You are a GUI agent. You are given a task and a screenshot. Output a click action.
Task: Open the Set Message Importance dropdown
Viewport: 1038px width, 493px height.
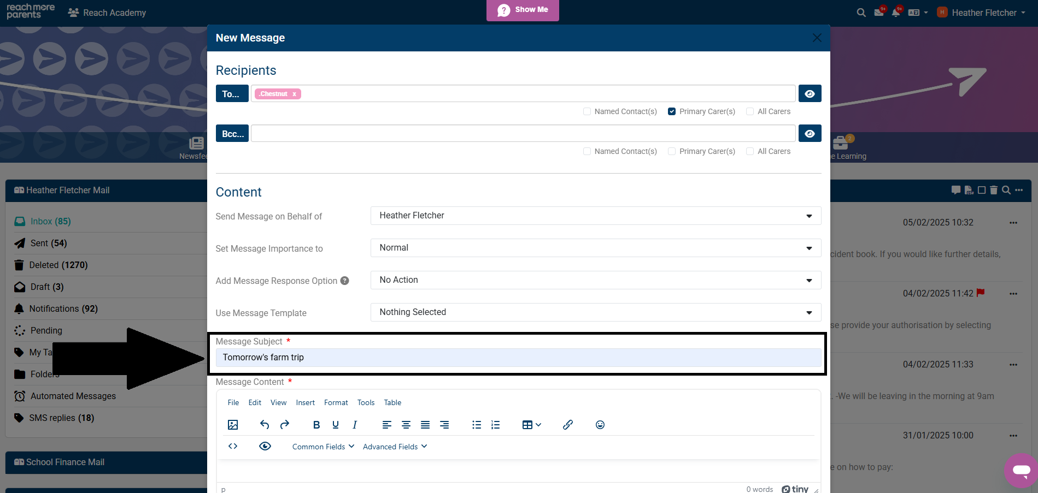click(595, 248)
